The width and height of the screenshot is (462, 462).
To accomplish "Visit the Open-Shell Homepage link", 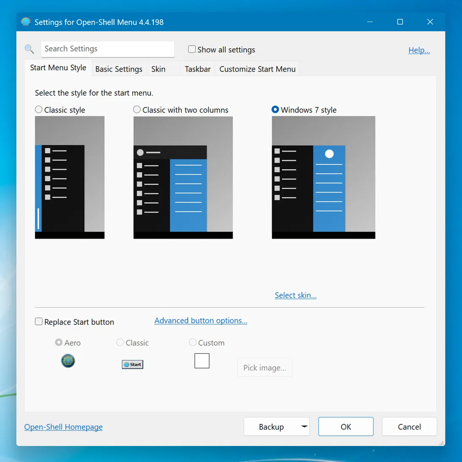I will click(x=63, y=427).
